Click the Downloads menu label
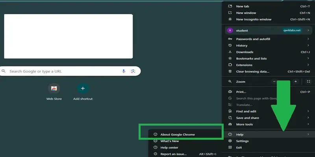This screenshot has width=315, height=157. [245, 52]
